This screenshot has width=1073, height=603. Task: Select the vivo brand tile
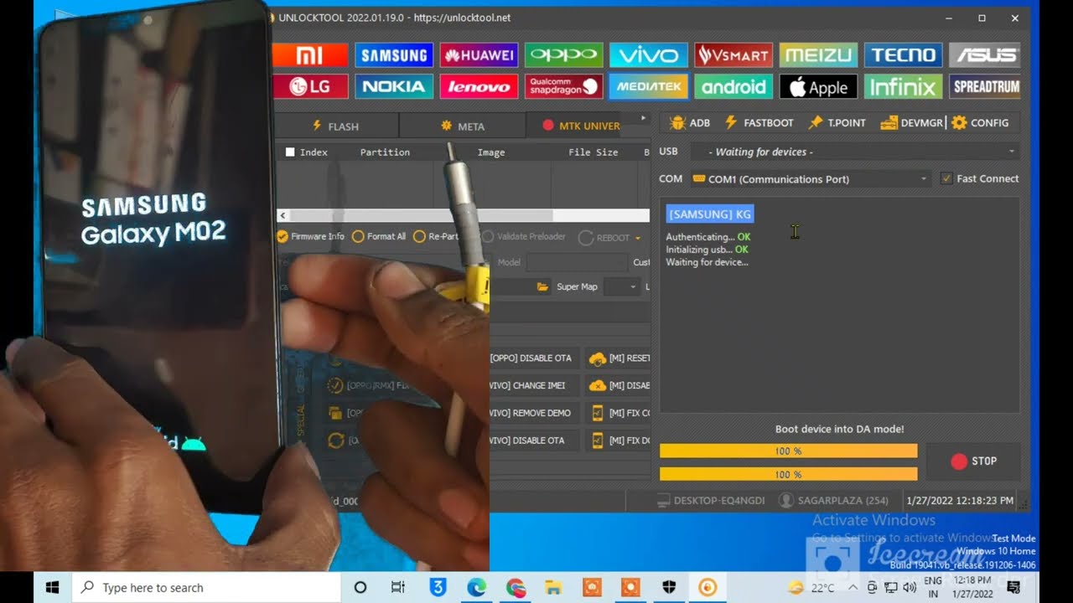(649, 55)
